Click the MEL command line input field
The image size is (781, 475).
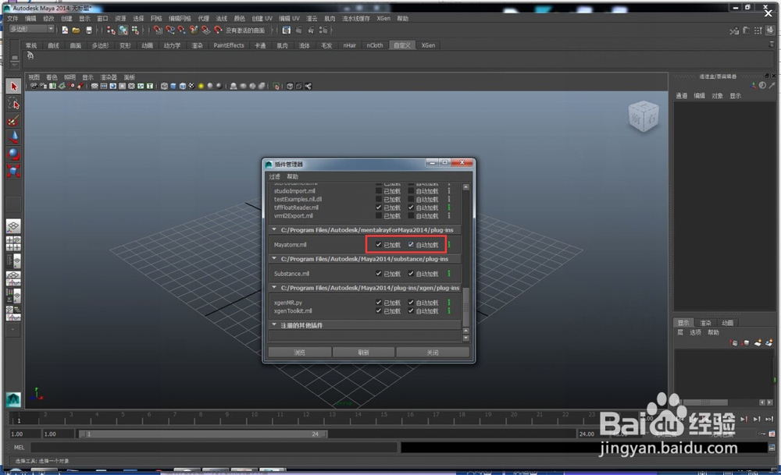pos(216,448)
